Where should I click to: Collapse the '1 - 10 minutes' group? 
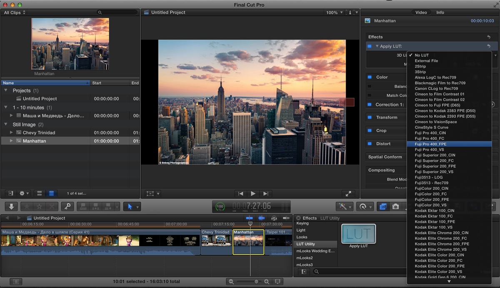[6, 107]
